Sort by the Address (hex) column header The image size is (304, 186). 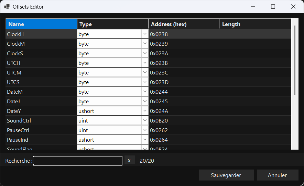(x=184, y=24)
